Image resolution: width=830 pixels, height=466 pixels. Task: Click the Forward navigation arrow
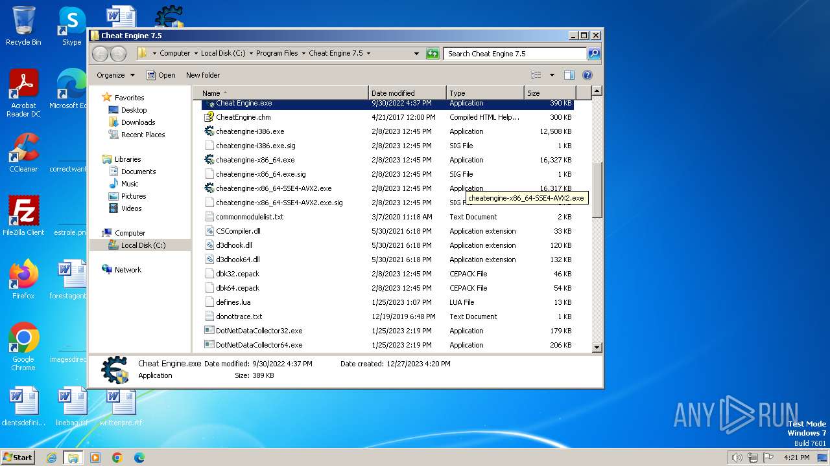click(118, 54)
